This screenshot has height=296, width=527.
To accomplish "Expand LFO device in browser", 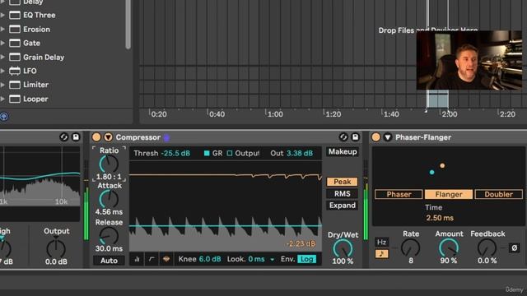I will (x=2, y=71).
